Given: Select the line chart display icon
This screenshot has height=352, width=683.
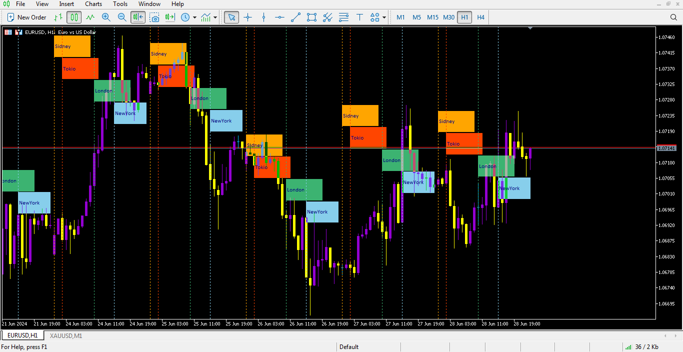Looking at the screenshot, I should coord(90,17).
